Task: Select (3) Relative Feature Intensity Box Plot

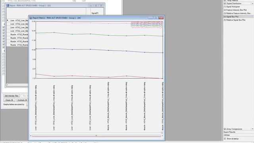Action: pos(237,13)
